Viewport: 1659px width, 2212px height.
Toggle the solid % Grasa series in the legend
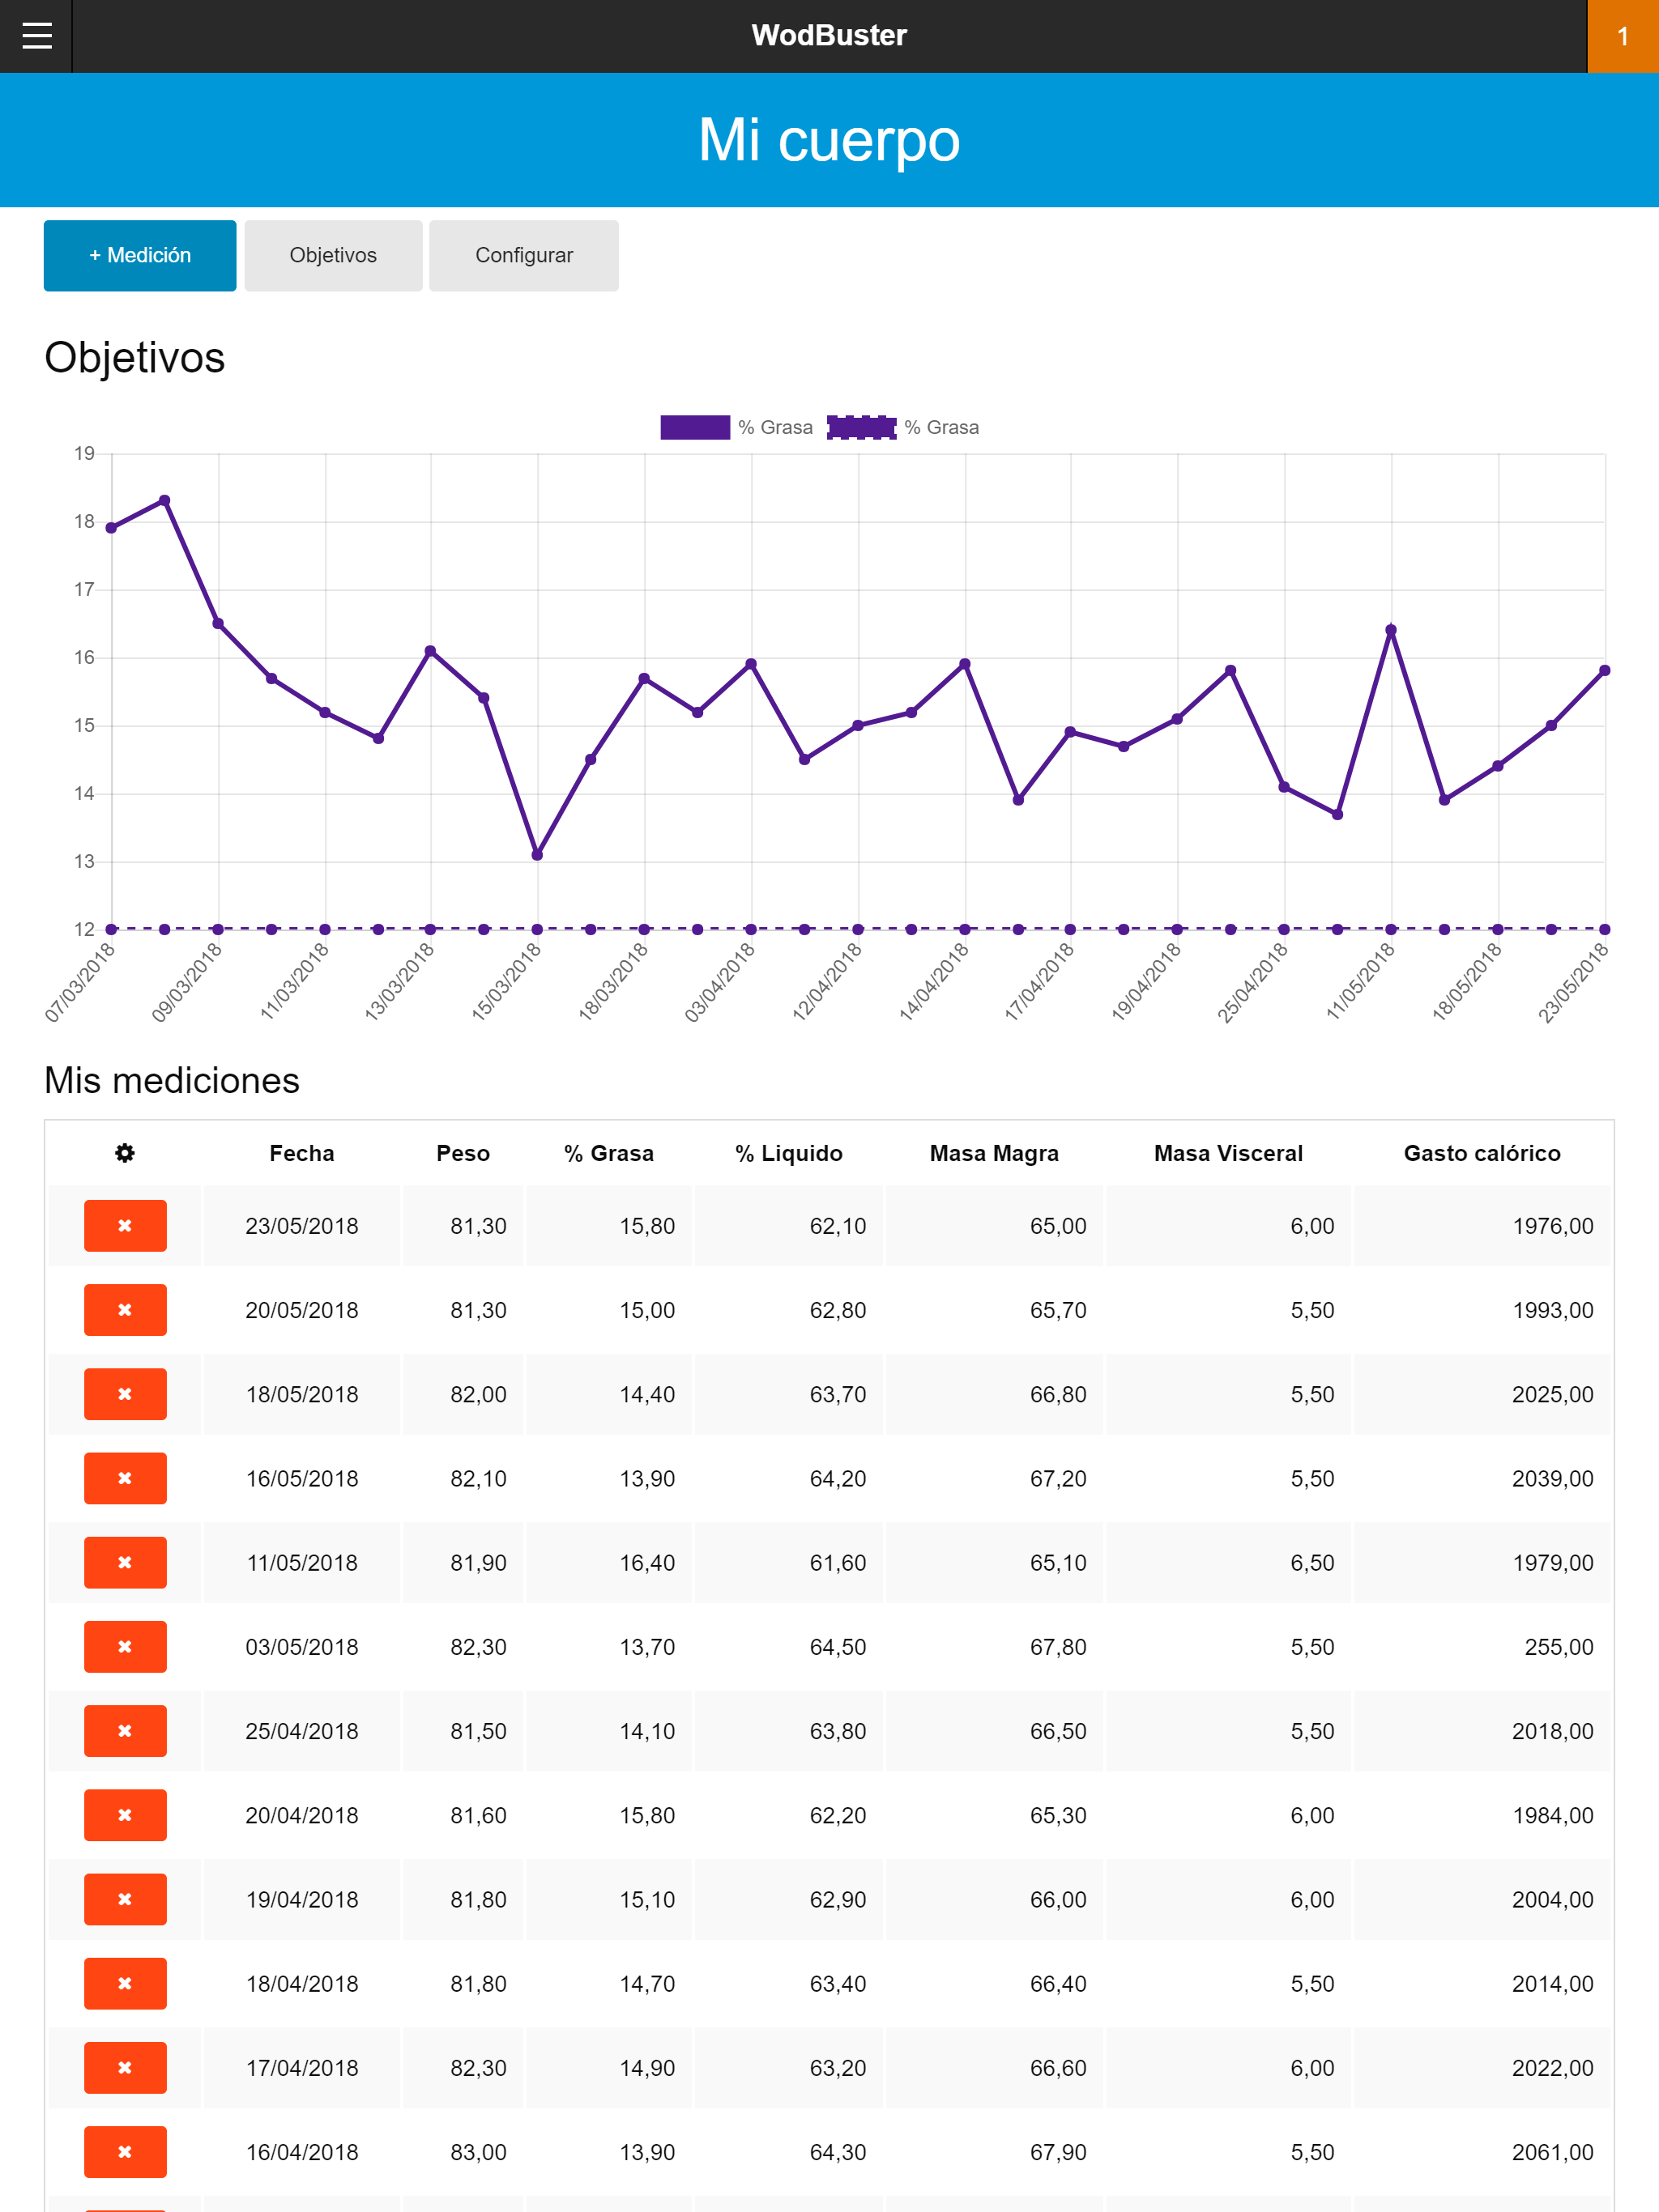pyautogui.click(x=775, y=427)
